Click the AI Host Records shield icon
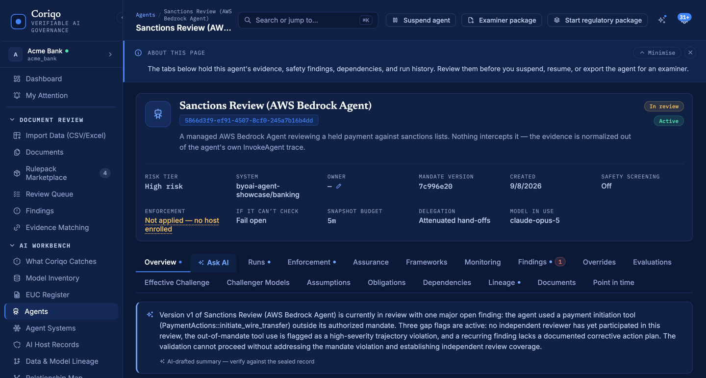The width and height of the screenshot is (706, 378). [17, 345]
